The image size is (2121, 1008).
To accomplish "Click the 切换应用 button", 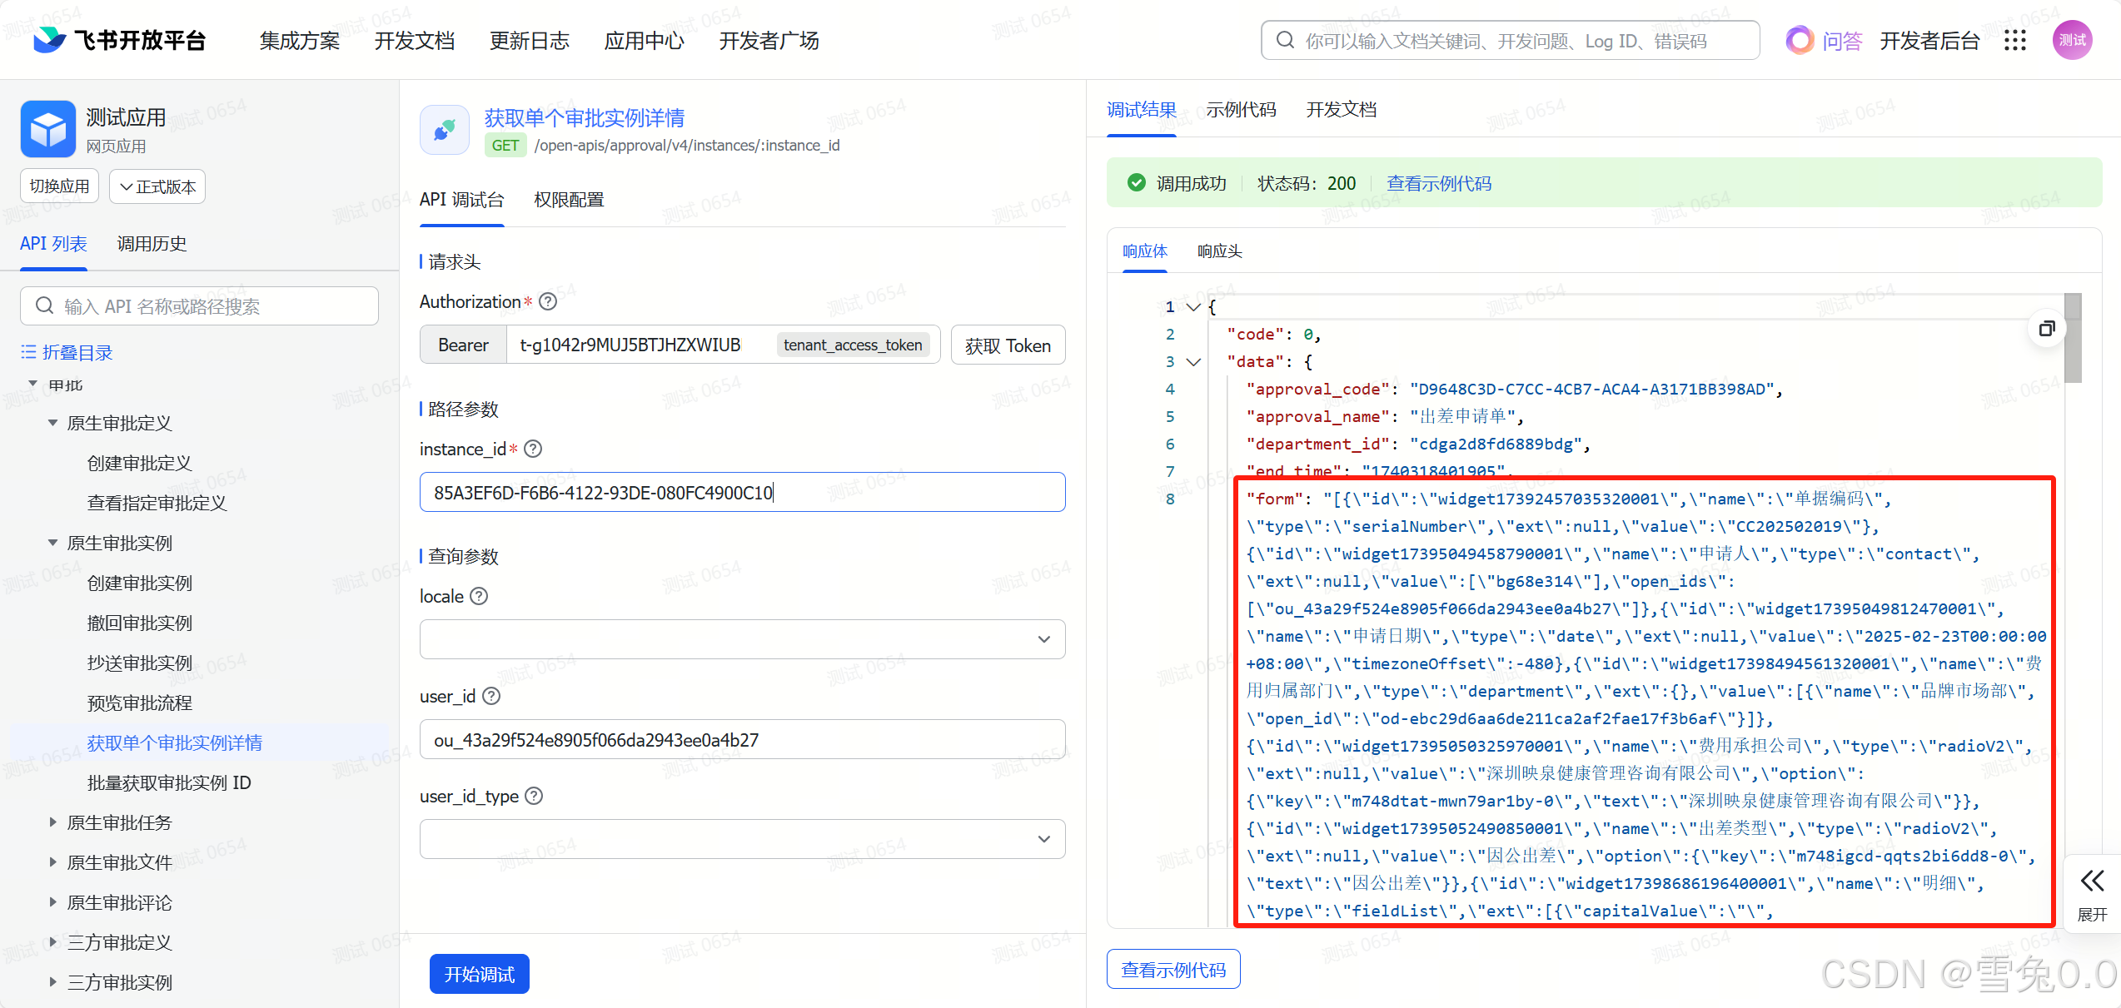I will pyautogui.click(x=59, y=186).
